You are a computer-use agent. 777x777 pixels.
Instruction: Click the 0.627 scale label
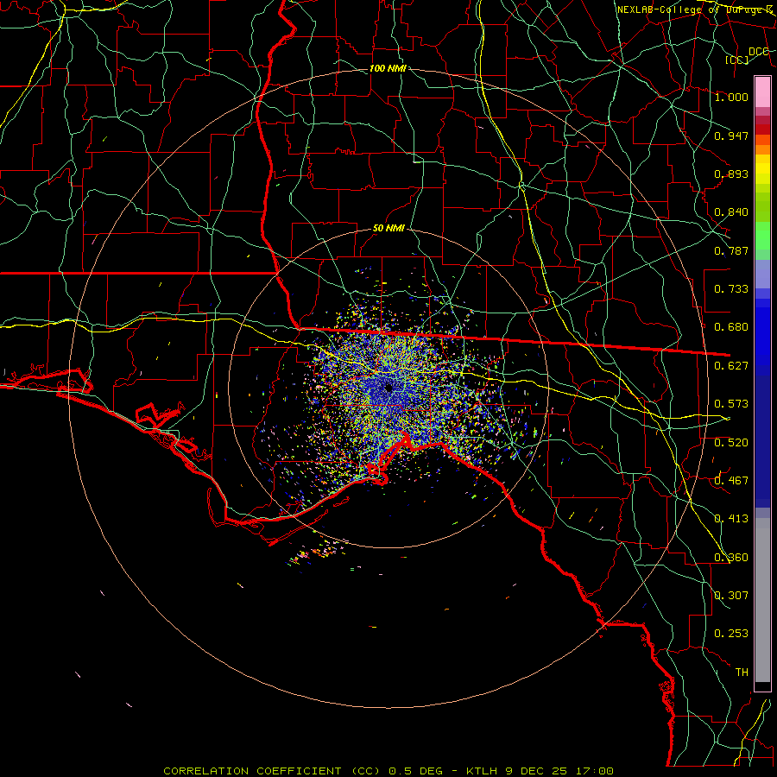click(731, 366)
